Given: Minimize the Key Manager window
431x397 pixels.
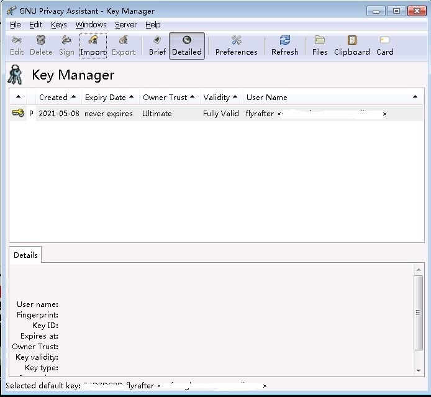Looking at the screenshot, I should click(x=376, y=11).
